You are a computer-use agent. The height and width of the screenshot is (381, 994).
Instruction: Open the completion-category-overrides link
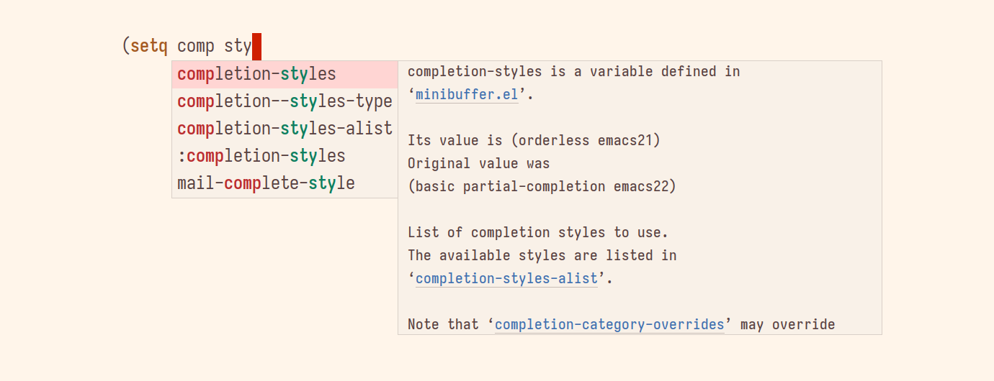coord(609,324)
